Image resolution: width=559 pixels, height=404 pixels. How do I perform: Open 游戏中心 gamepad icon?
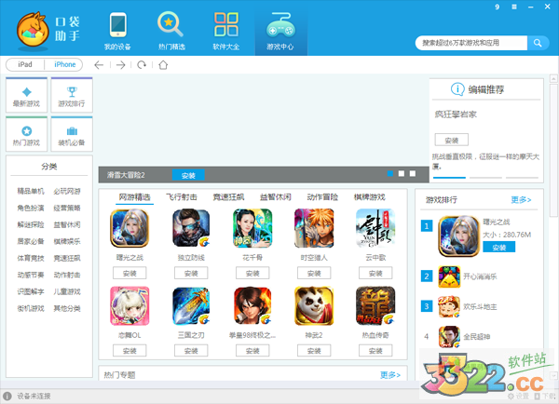[x=280, y=25]
